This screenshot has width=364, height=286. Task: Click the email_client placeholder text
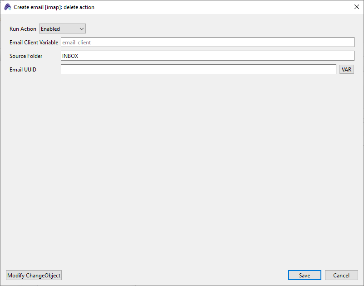[x=76, y=42]
